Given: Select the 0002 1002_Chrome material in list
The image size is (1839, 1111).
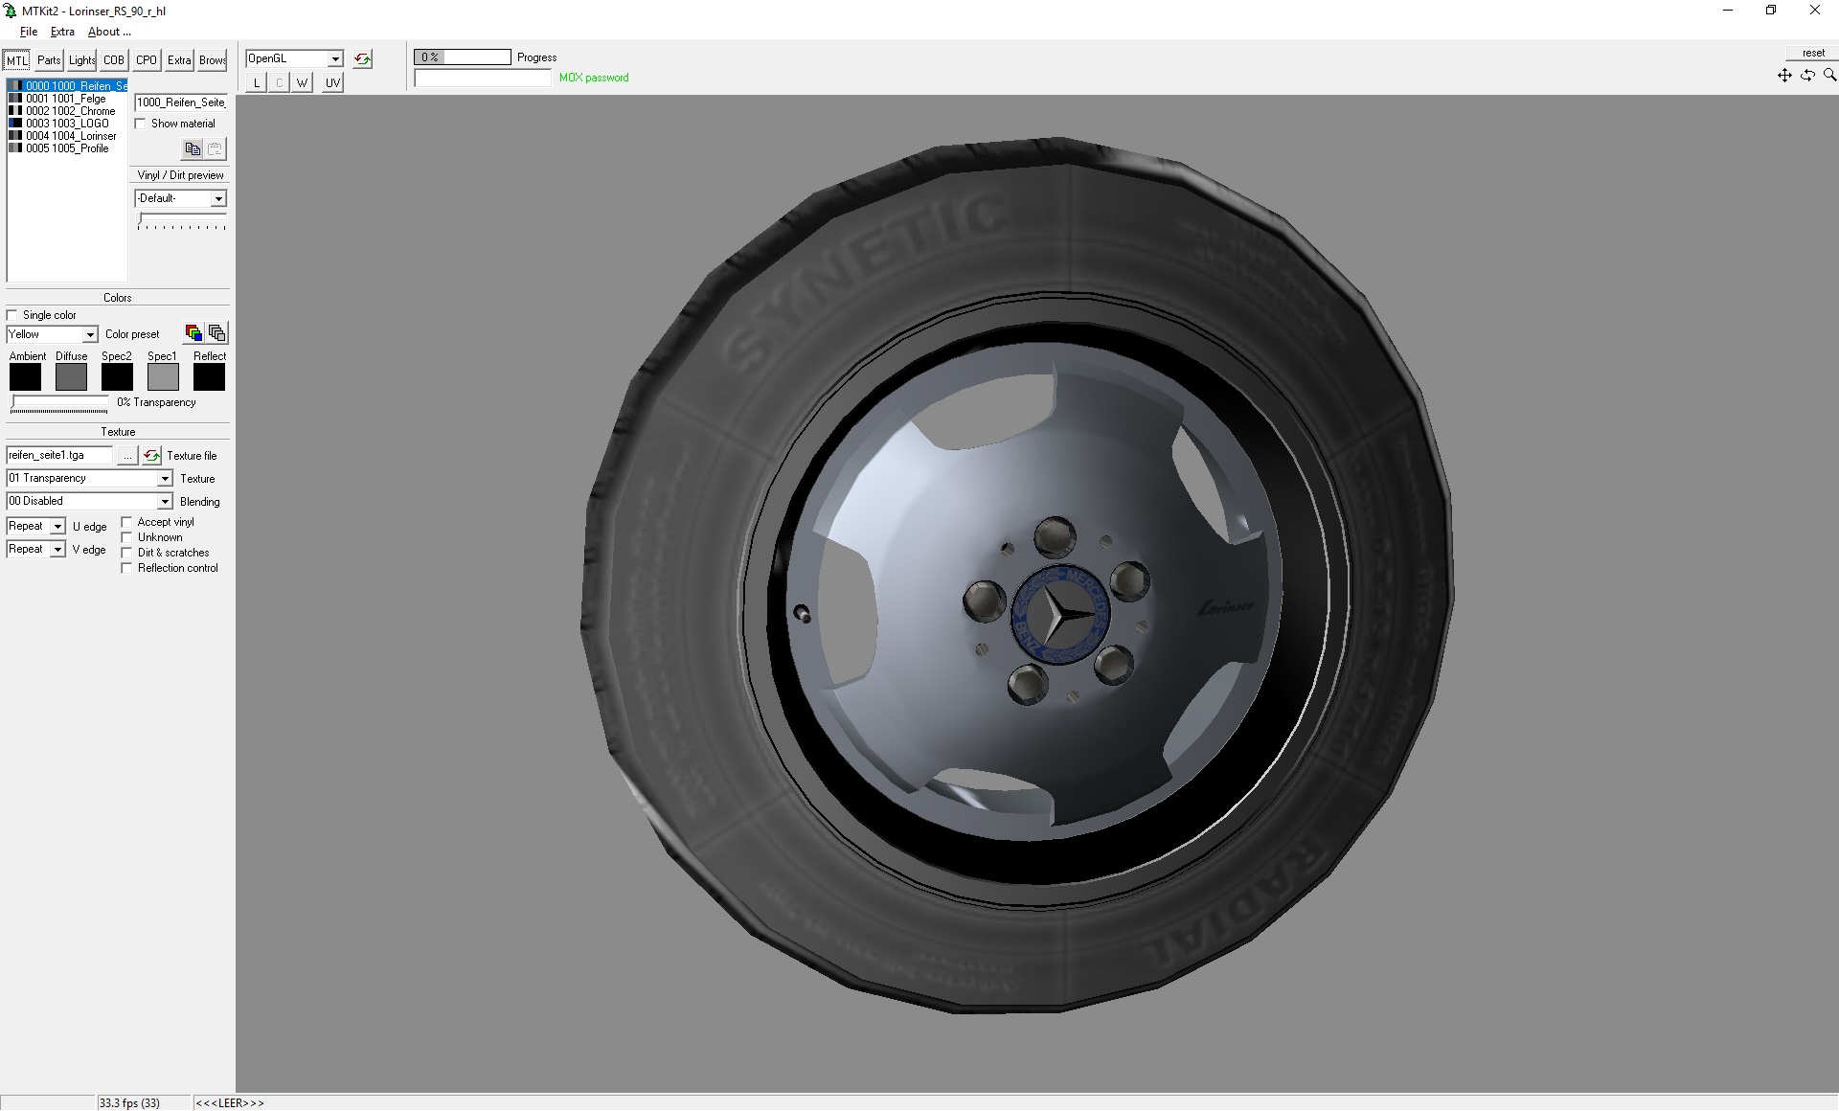Looking at the screenshot, I should coord(69,111).
